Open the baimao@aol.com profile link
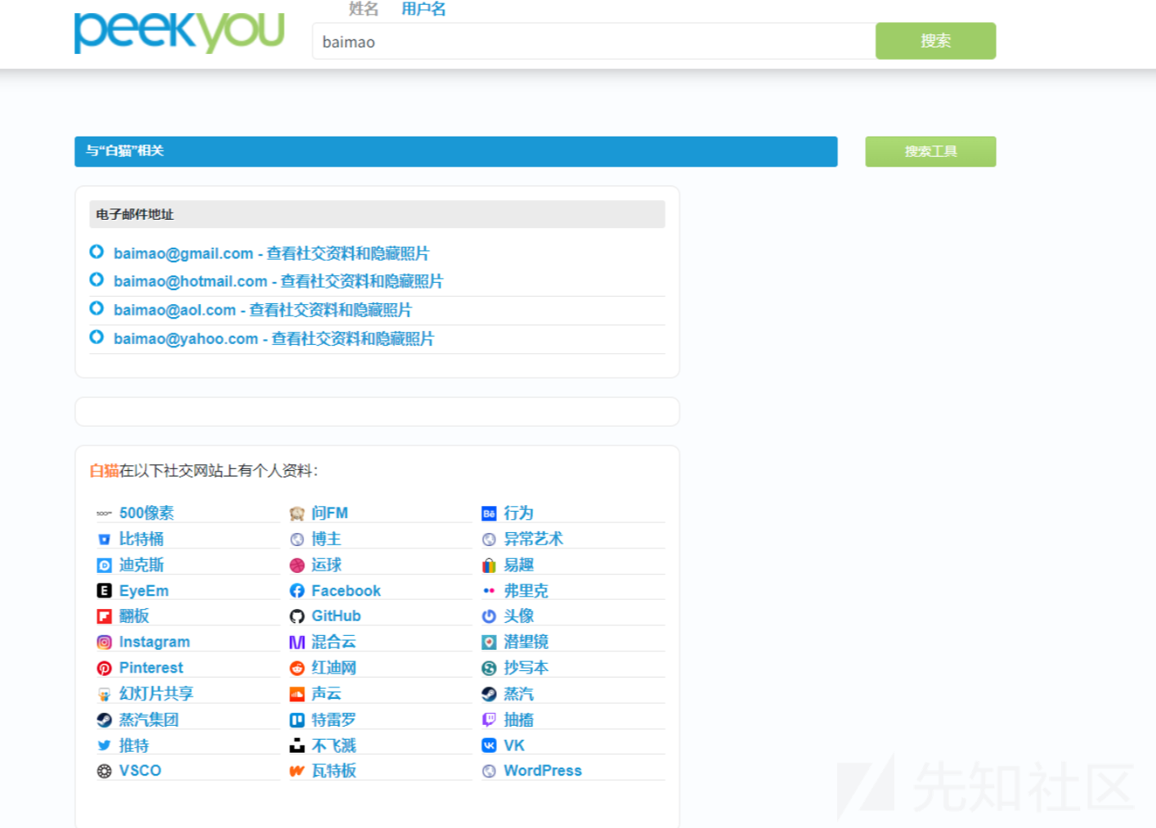 [262, 310]
